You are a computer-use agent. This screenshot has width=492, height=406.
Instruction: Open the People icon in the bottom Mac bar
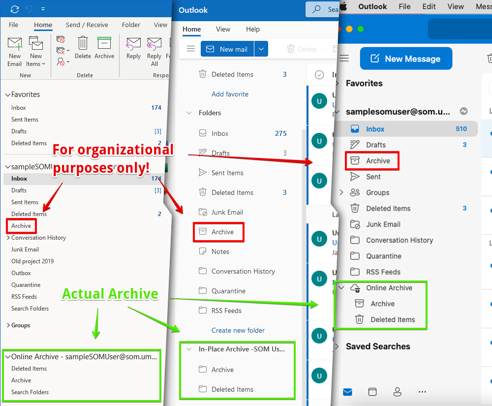397,392
